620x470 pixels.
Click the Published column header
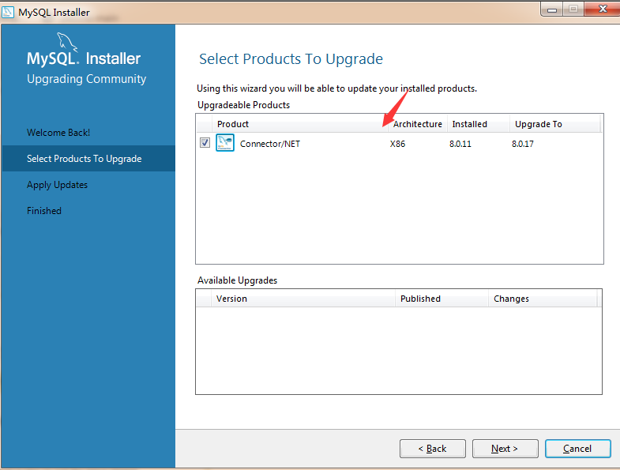point(420,299)
